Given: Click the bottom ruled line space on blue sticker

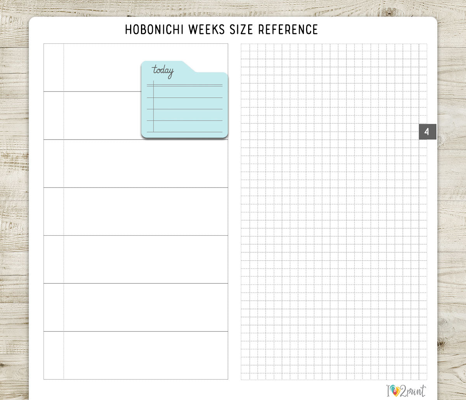Looking at the screenshot, I should coord(188,126).
